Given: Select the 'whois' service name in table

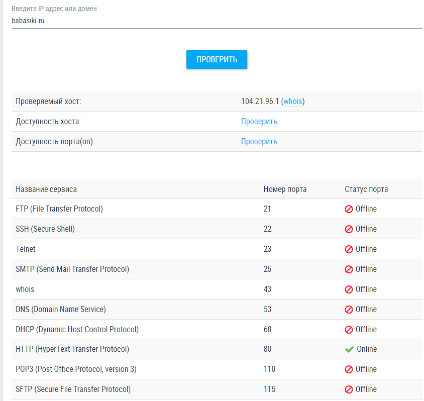Looking at the screenshot, I should click(x=25, y=289).
